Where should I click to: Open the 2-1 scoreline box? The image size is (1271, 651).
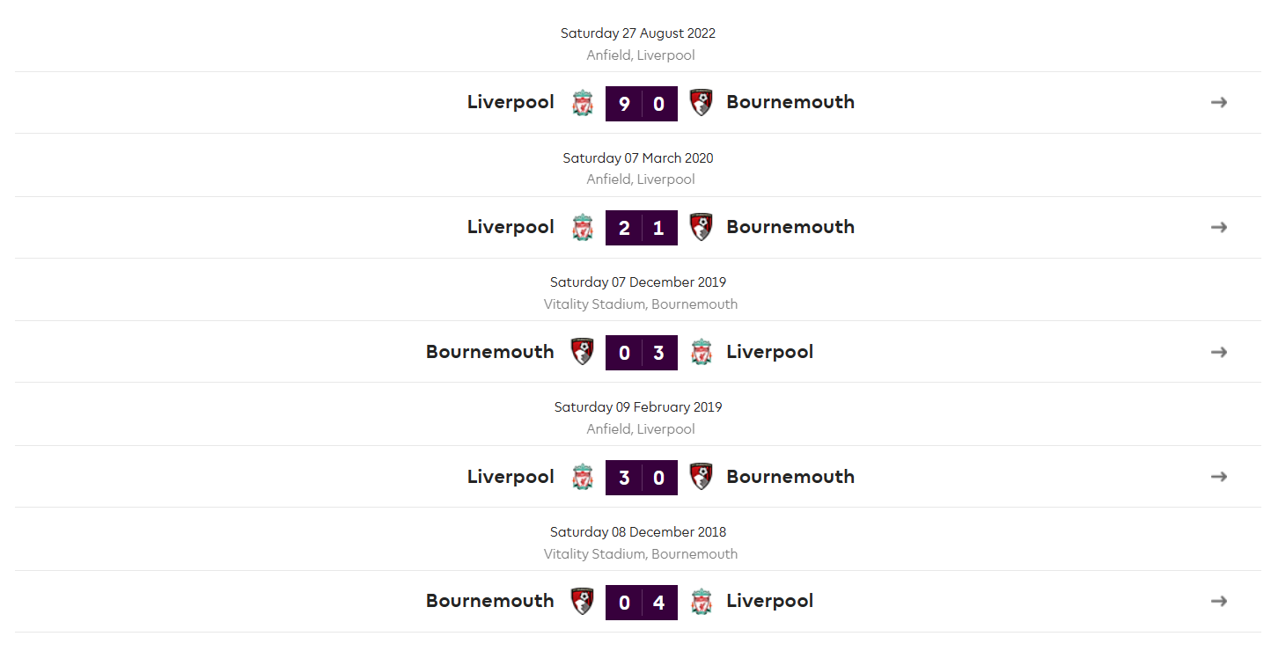click(642, 228)
